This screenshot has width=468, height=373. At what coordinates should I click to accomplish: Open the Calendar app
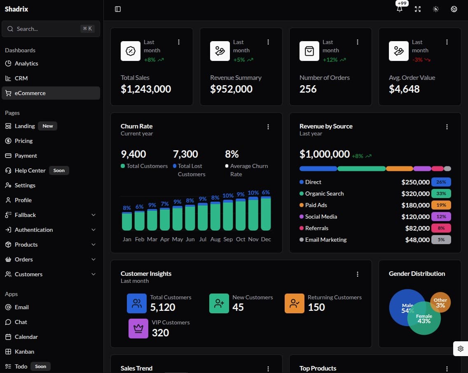pyautogui.click(x=51, y=337)
